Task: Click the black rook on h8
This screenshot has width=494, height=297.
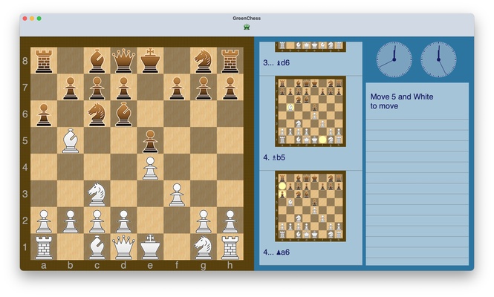Action: point(230,62)
